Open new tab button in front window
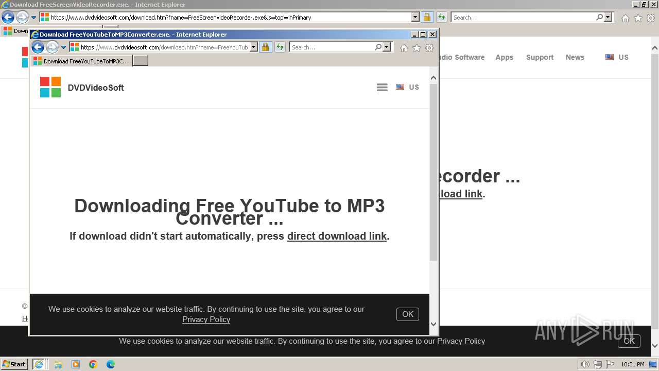This screenshot has width=659, height=371. 141,61
